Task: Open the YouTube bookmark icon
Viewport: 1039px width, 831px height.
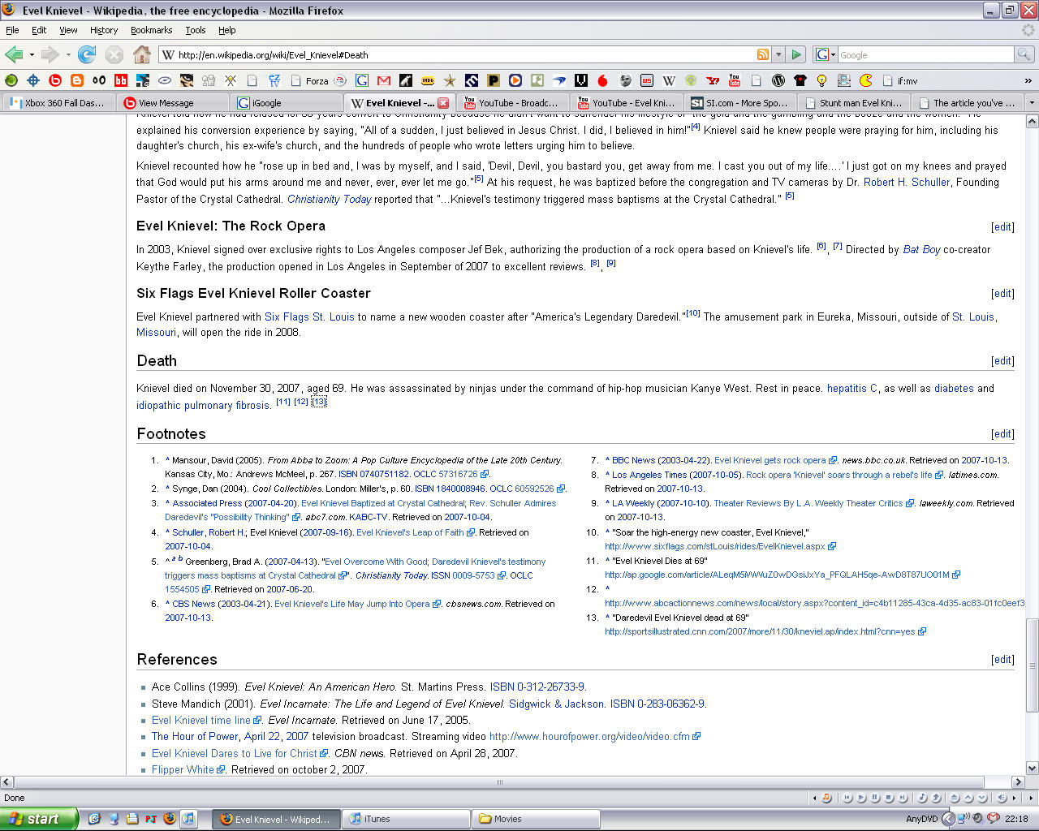Action: coord(735,80)
